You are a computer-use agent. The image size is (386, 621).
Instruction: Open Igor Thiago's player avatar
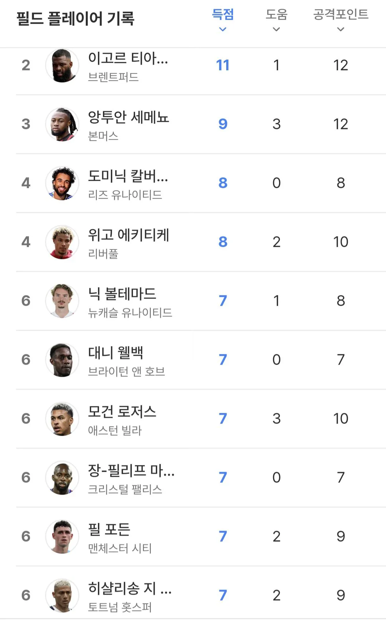click(62, 66)
